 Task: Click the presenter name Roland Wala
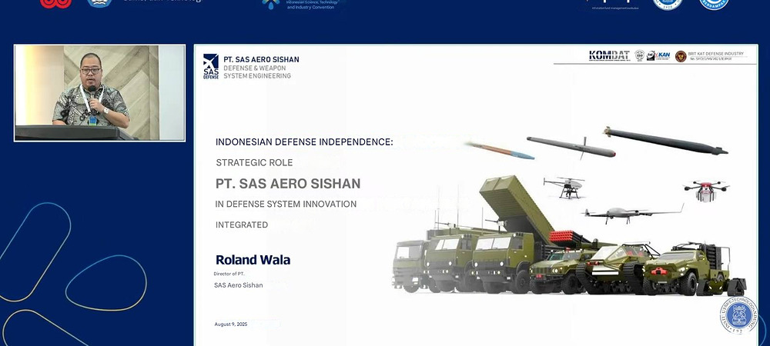[x=253, y=260]
